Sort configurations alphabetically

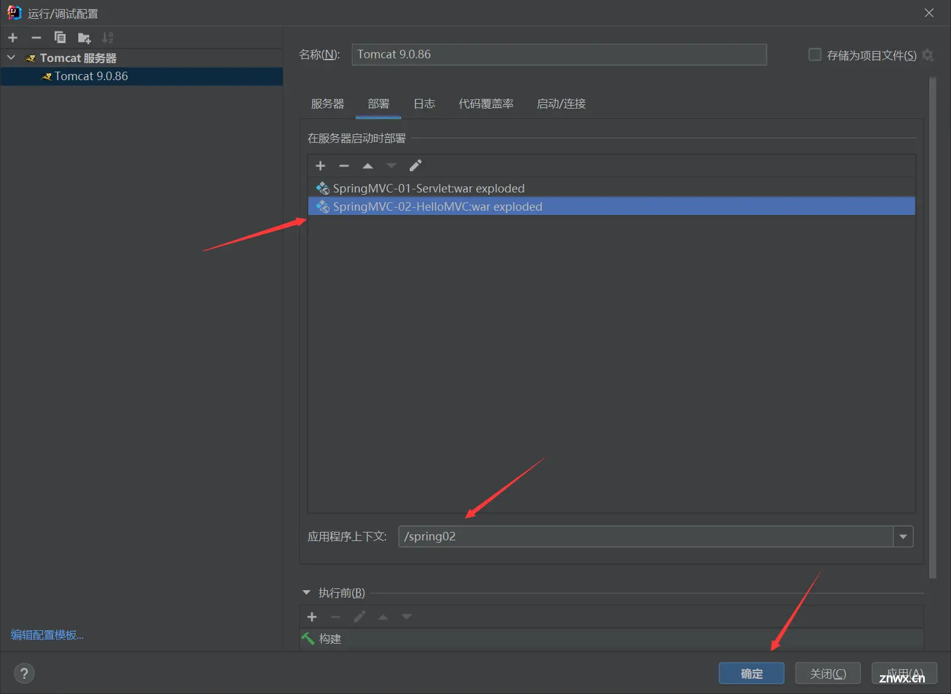107,38
